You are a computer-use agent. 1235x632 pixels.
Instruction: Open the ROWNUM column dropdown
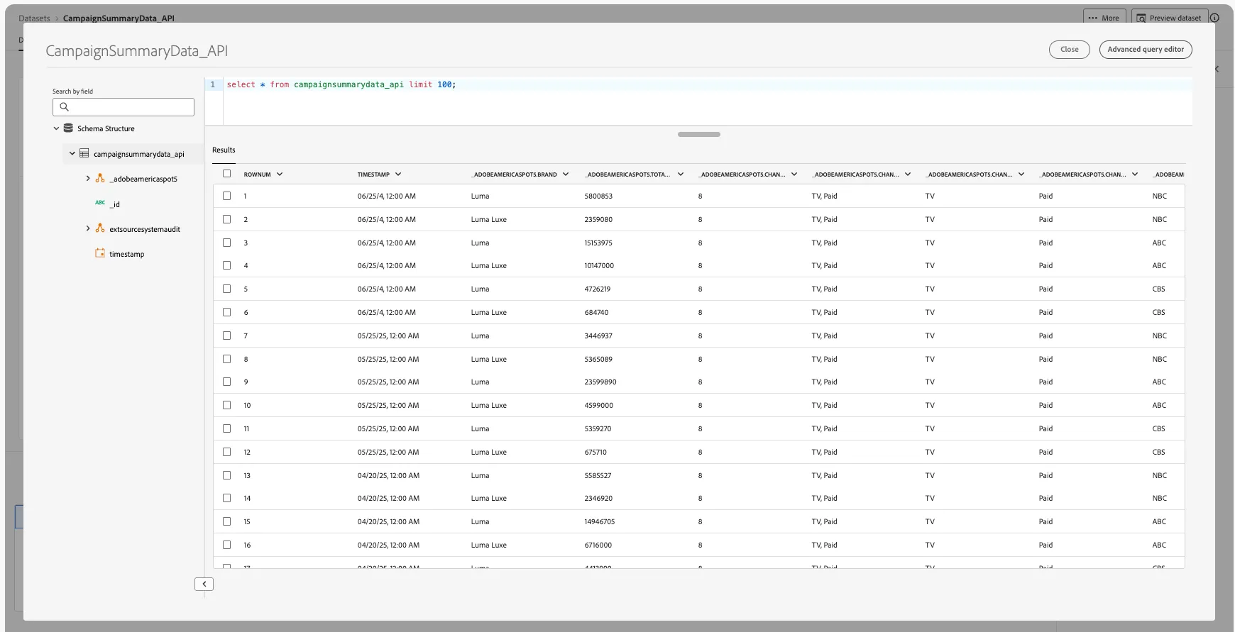click(280, 174)
